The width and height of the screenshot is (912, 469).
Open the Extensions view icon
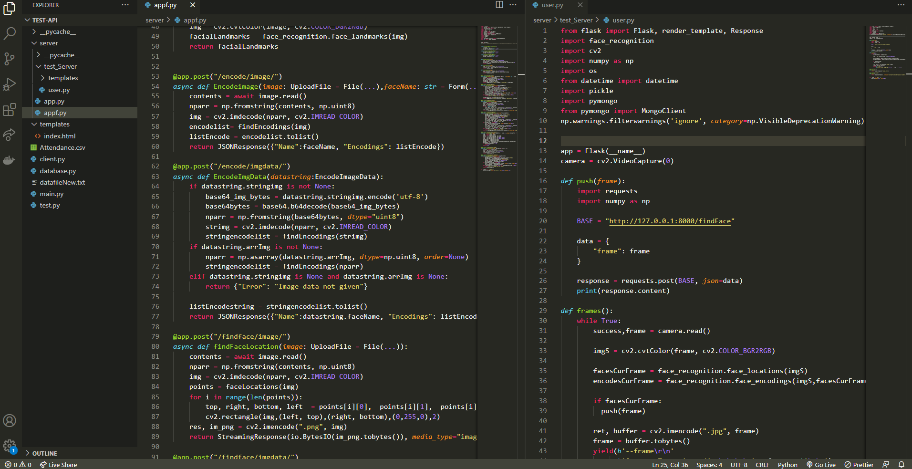(x=10, y=110)
